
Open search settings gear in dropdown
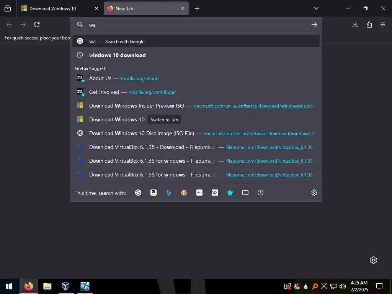tap(314, 193)
